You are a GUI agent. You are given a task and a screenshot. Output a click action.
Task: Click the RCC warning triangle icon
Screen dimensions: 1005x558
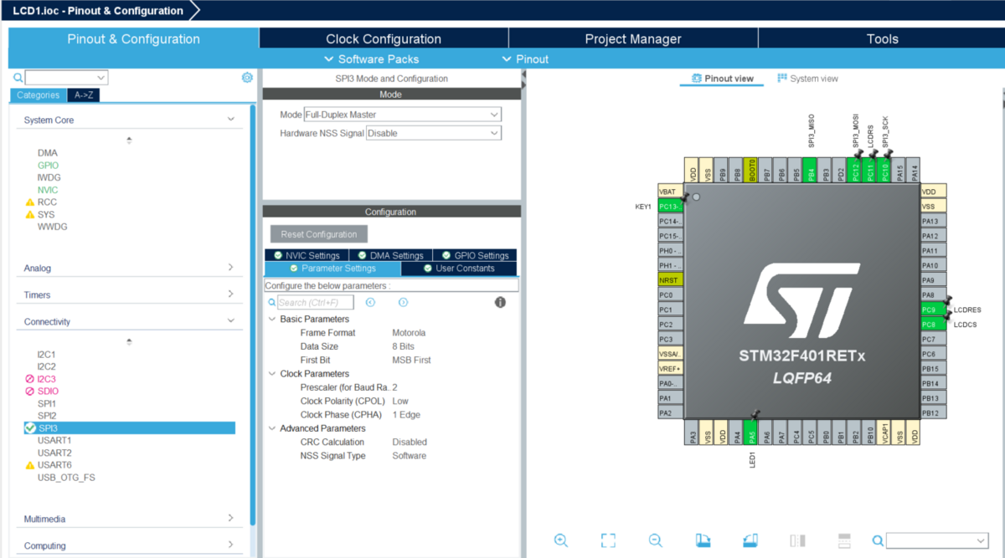tap(30, 202)
